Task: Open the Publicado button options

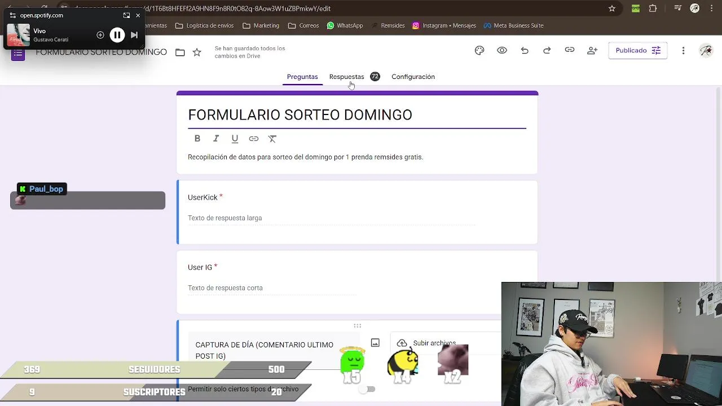Action: tap(637, 51)
